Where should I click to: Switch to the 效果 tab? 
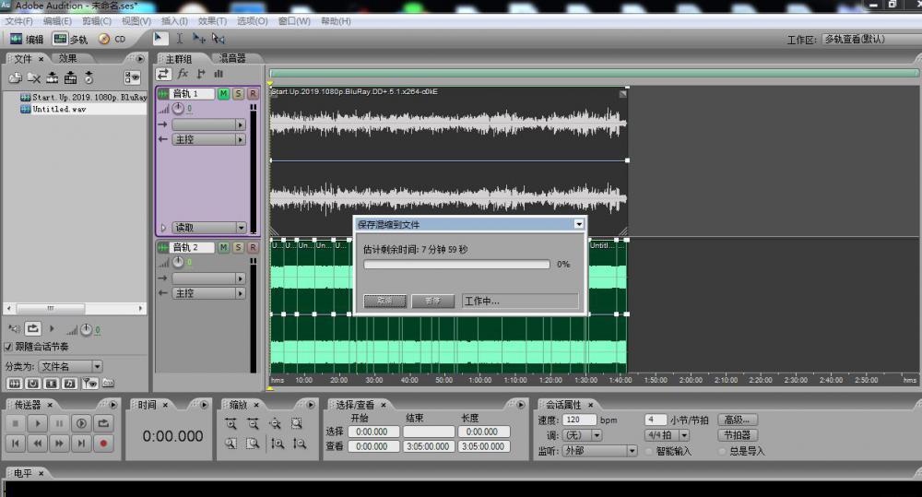coord(67,58)
